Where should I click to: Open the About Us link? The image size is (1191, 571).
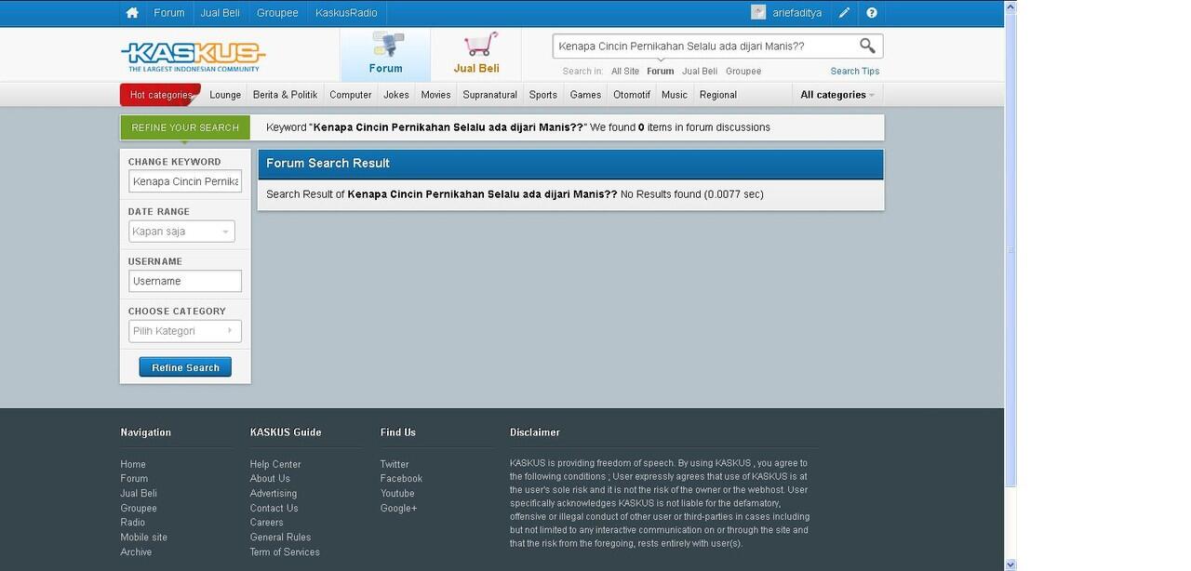(270, 479)
